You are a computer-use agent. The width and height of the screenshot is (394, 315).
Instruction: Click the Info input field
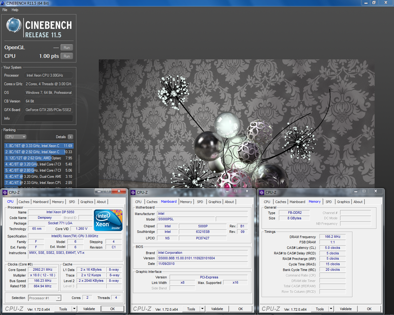click(49, 118)
